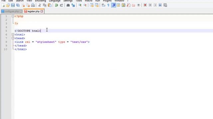Click the "stylesheet" attribute value text

click(46, 42)
